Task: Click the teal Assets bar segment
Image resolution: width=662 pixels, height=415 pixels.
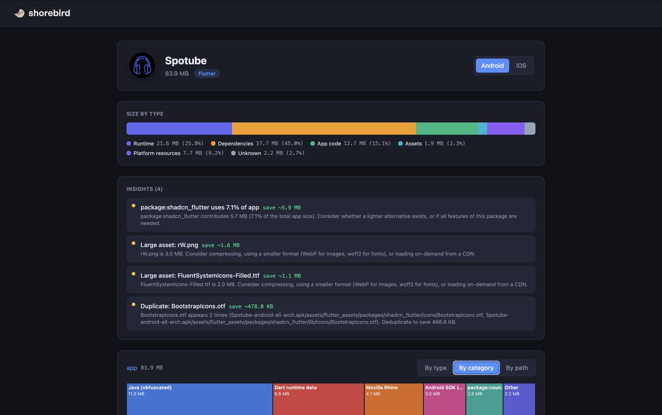Action: click(x=482, y=128)
